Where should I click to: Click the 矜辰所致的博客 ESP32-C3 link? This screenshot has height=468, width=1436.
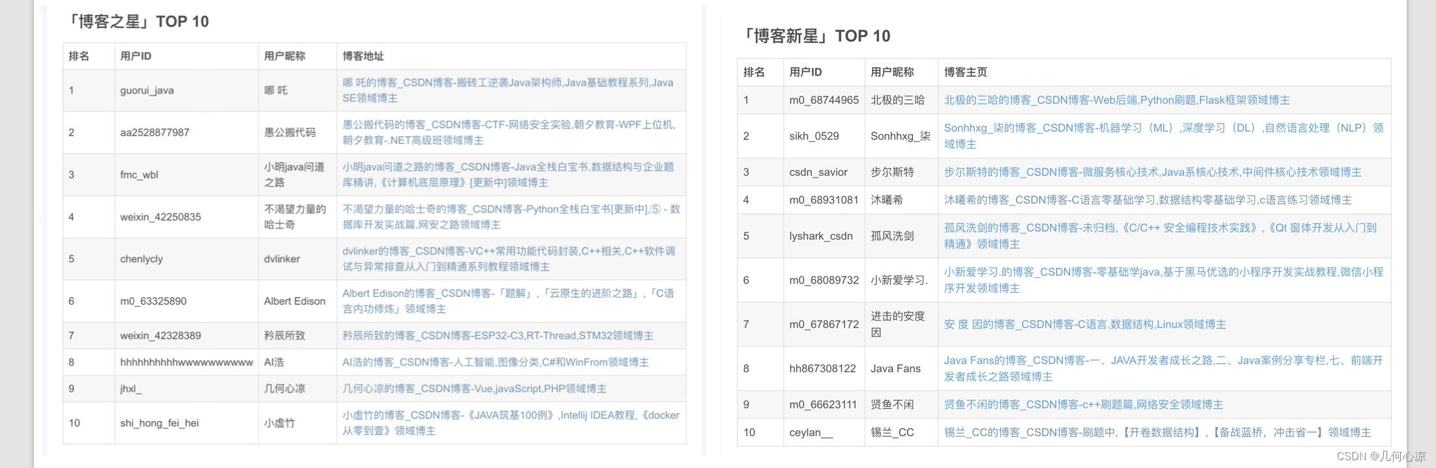coord(498,336)
